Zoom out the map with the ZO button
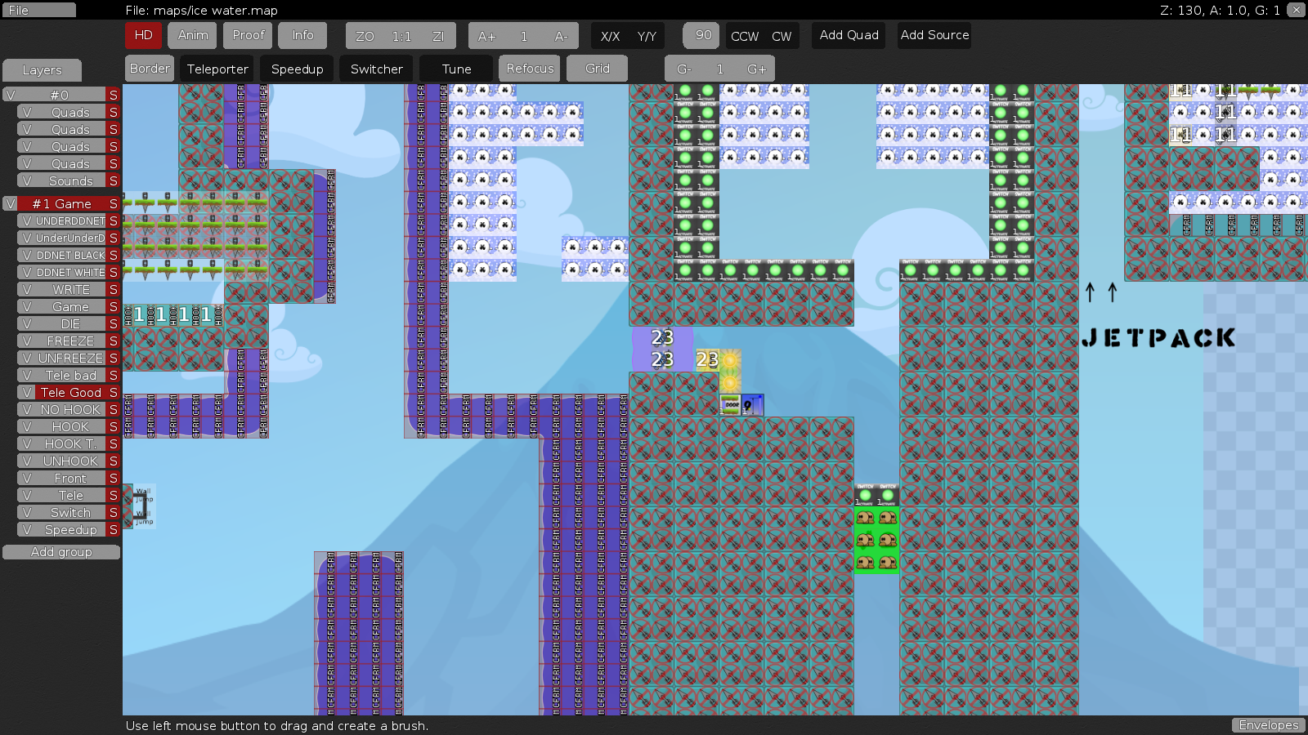Image resolution: width=1308 pixels, height=735 pixels. tap(365, 35)
